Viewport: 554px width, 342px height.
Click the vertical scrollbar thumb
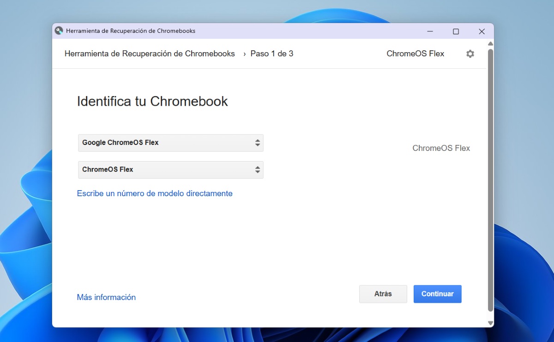(x=490, y=180)
